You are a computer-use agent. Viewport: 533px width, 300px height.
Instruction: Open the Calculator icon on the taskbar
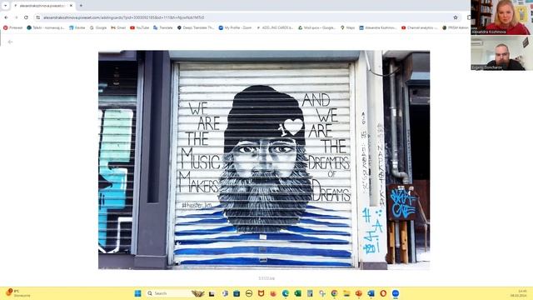point(310,293)
